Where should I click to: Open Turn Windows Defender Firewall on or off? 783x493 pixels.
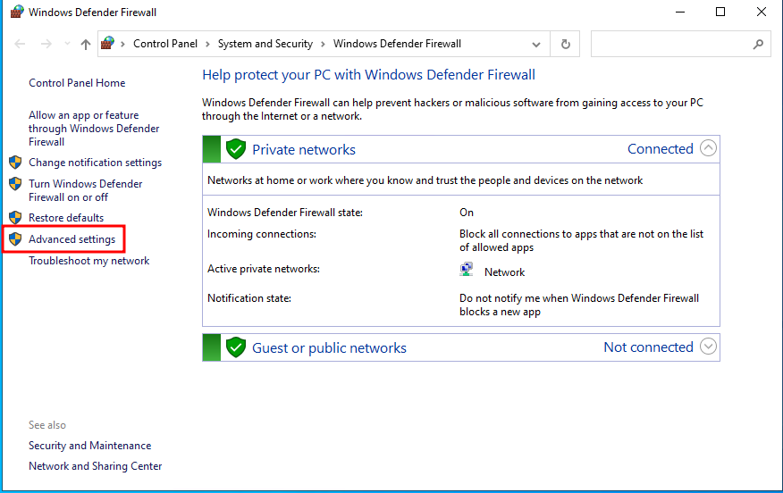(x=86, y=190)
